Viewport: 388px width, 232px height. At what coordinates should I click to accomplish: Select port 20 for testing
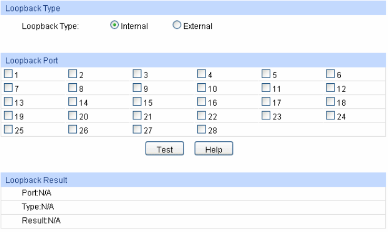pos(73,115)
